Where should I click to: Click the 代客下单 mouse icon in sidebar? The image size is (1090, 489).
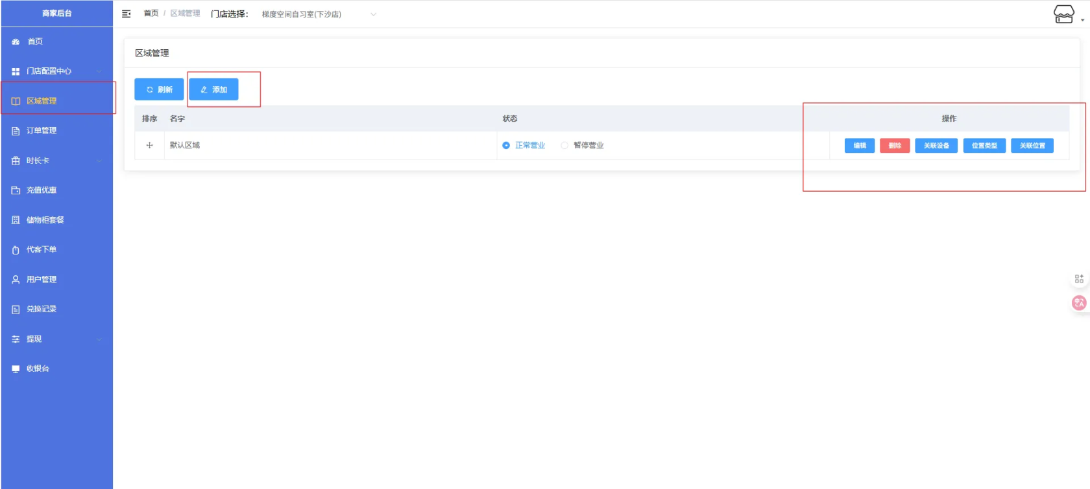tap(16, 250)
